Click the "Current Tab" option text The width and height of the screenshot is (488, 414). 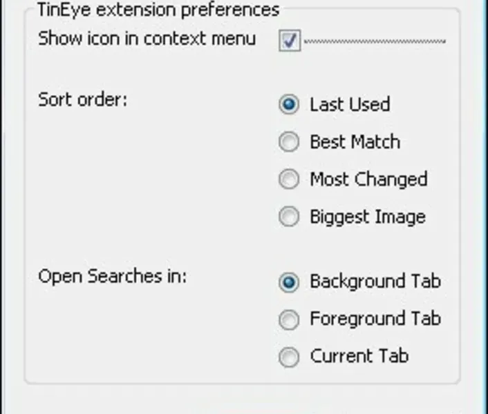pos(359,356)
